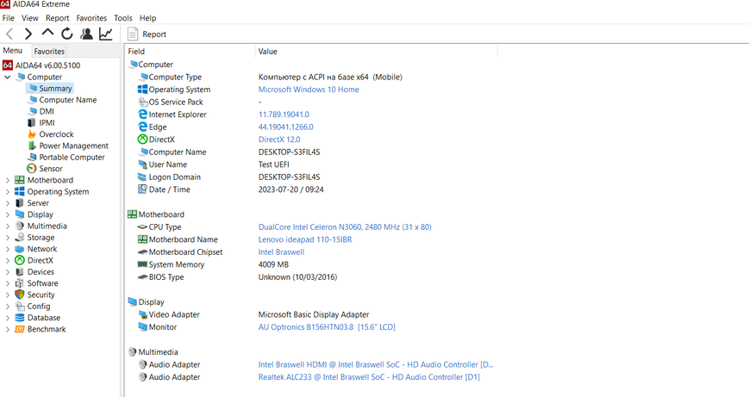This screenshot has width=749, height=397.
Task: Open the File menu
Action: (x=9, y=18)
